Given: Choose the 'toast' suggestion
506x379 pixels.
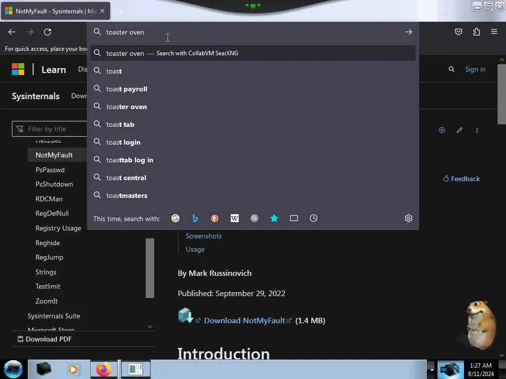Looking at the screenshot, I should tap(253, 71).
